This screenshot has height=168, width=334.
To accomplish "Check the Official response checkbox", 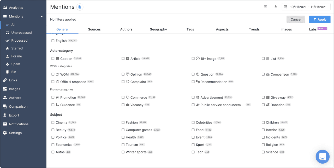I will point(53,82).
